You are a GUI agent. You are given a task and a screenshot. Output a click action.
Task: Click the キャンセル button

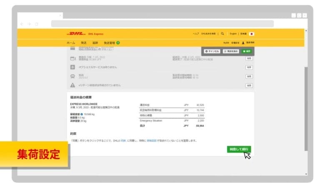[x=212, y=51]
